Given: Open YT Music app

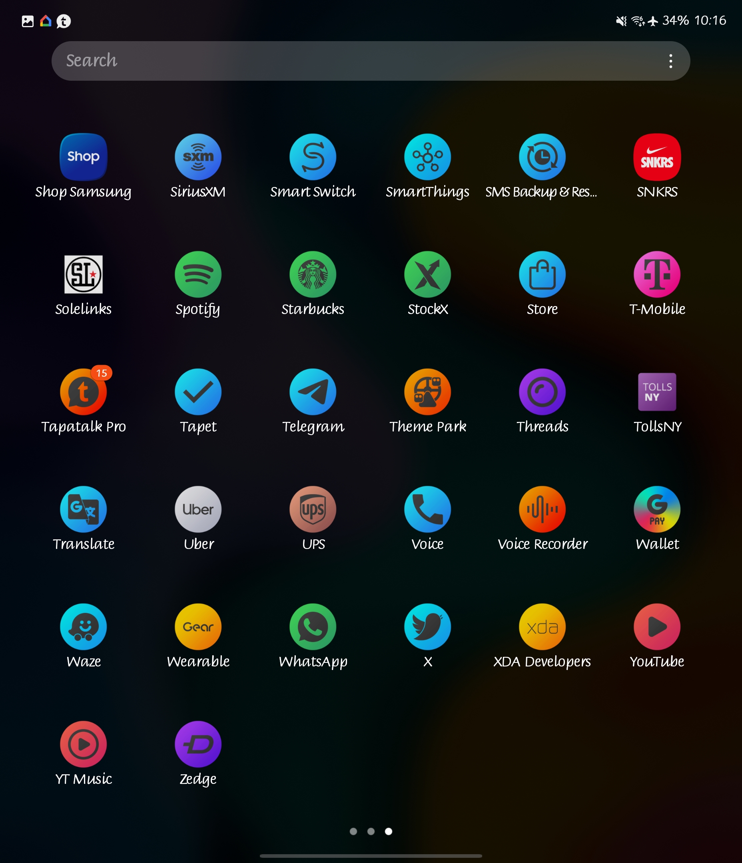Looking at the screenshot, I should [84, 744].
